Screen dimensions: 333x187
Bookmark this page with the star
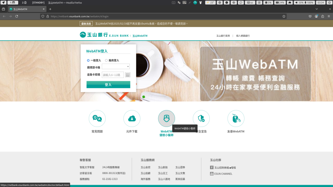284,16
